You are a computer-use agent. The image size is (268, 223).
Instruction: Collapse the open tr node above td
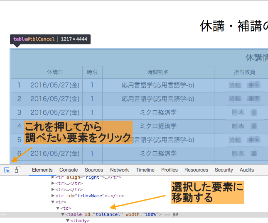(53, 202)
